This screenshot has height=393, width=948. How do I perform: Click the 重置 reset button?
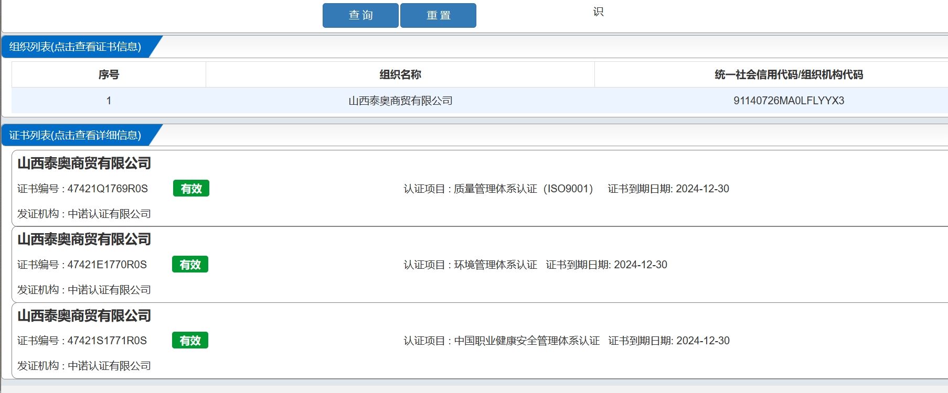pyautogui.click(x=438, y=15)
